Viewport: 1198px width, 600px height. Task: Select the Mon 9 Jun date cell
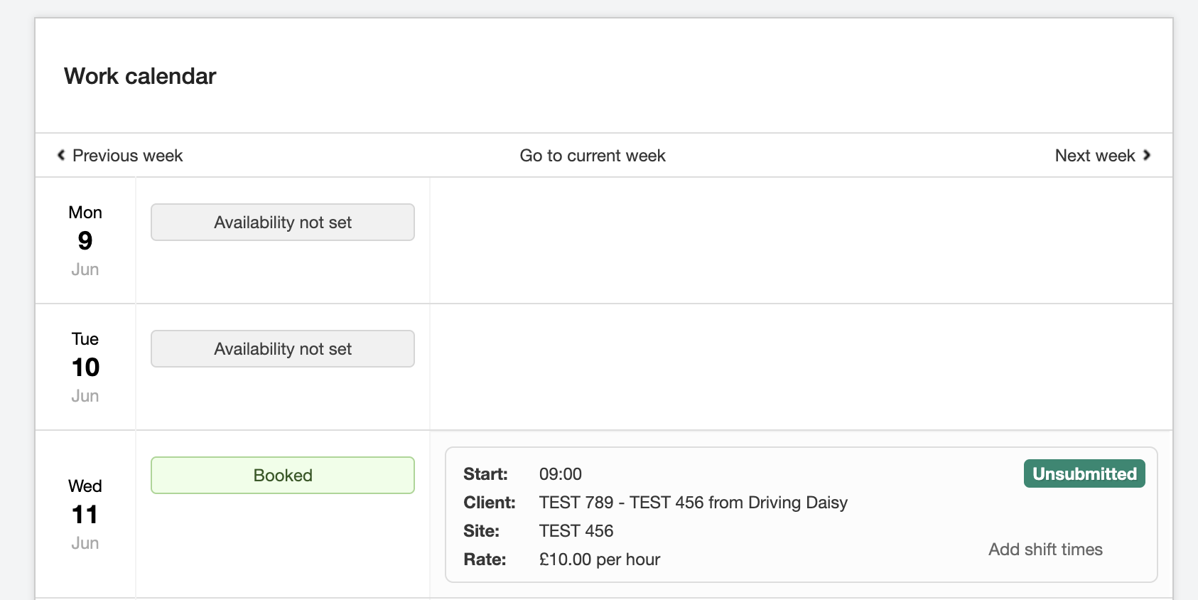(85, 240)
